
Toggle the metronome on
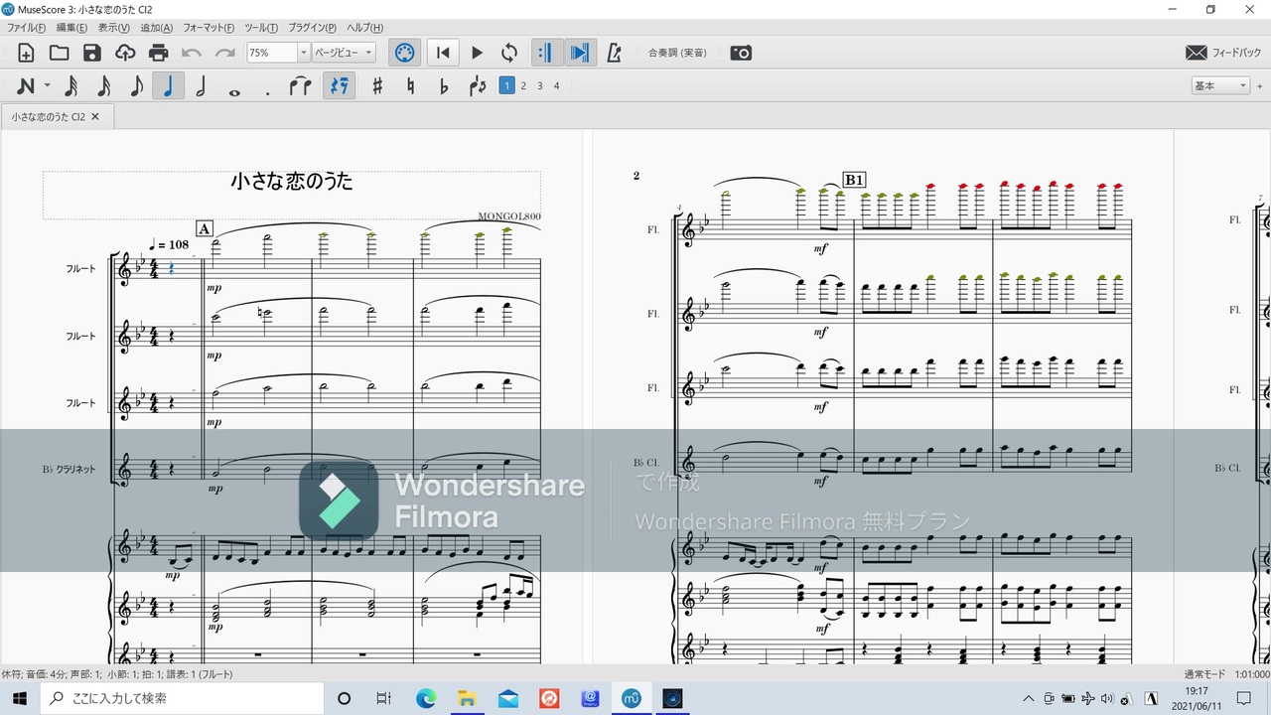point(614,53)
